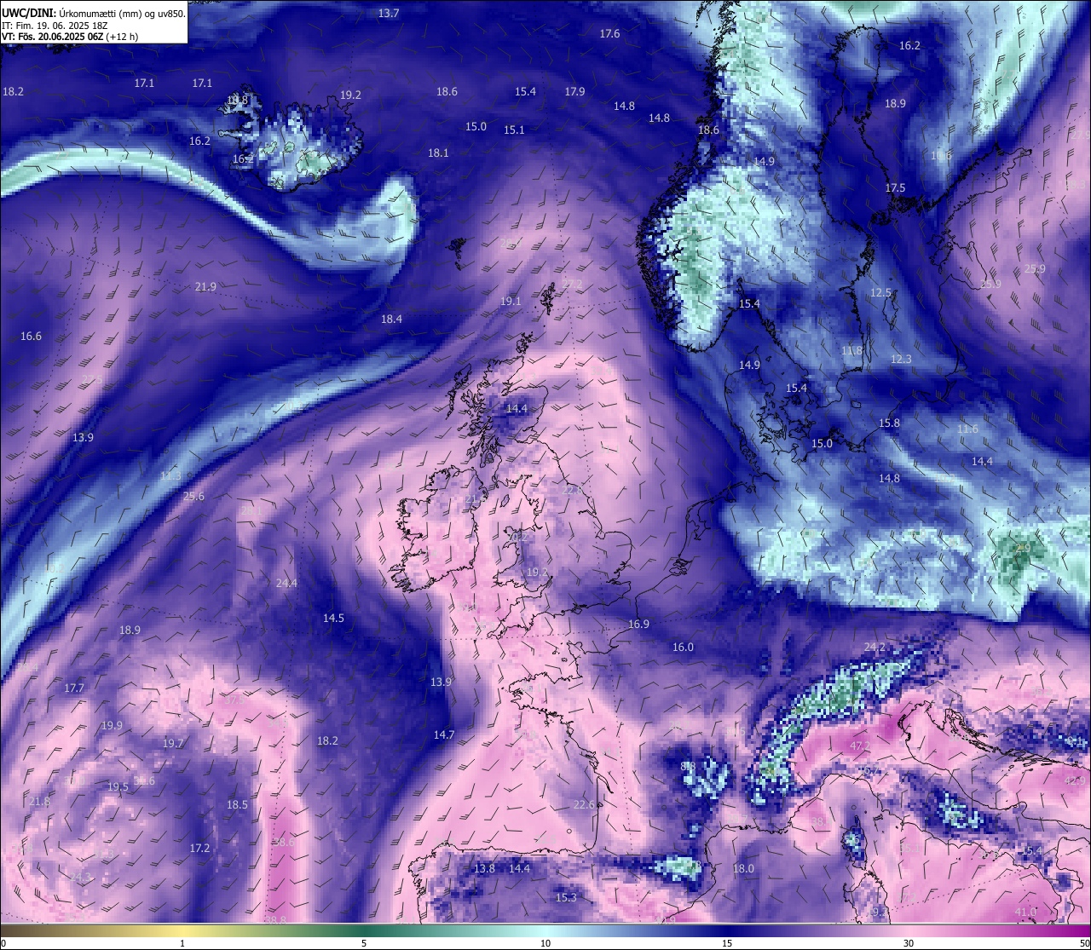Click the title line 'UWC/DINI: Úrkomumætti (mm) og uv850.'
Viewport: 1091px width, 950px height.
[94, 14]
